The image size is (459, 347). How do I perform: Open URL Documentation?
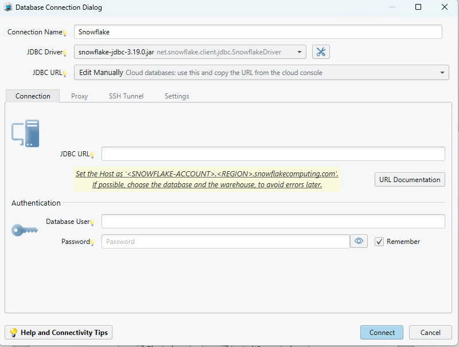(x=410, y=180)
